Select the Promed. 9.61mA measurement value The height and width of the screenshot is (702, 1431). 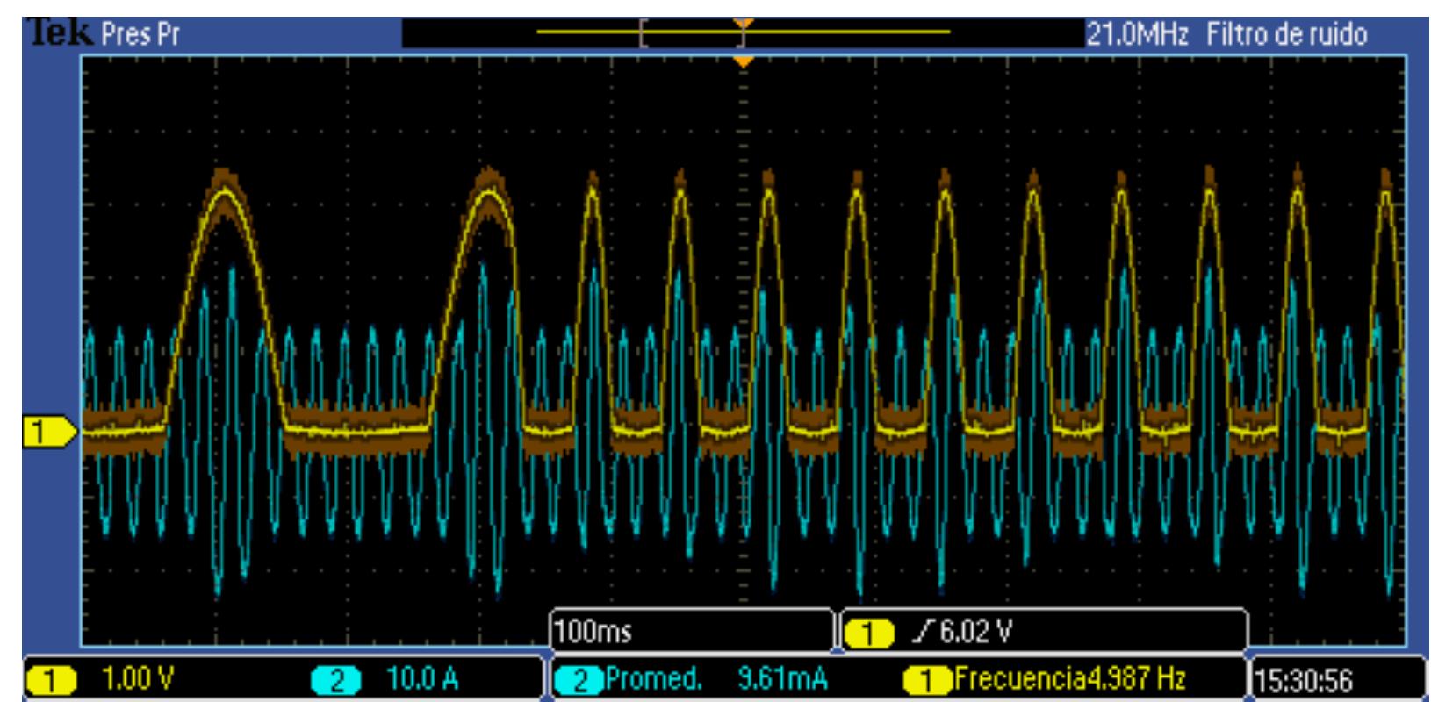click(782, 678)
